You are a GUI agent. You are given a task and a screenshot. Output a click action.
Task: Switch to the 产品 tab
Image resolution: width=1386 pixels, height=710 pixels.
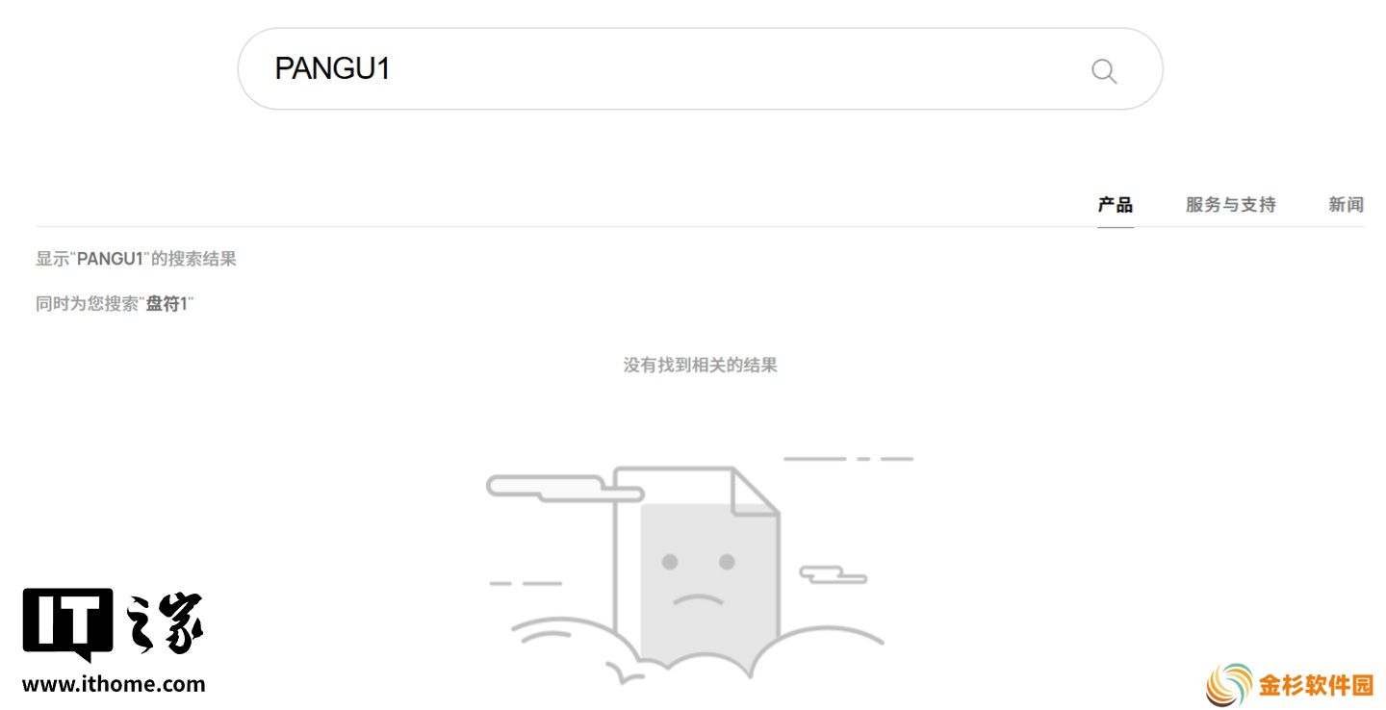[1116, 205]
